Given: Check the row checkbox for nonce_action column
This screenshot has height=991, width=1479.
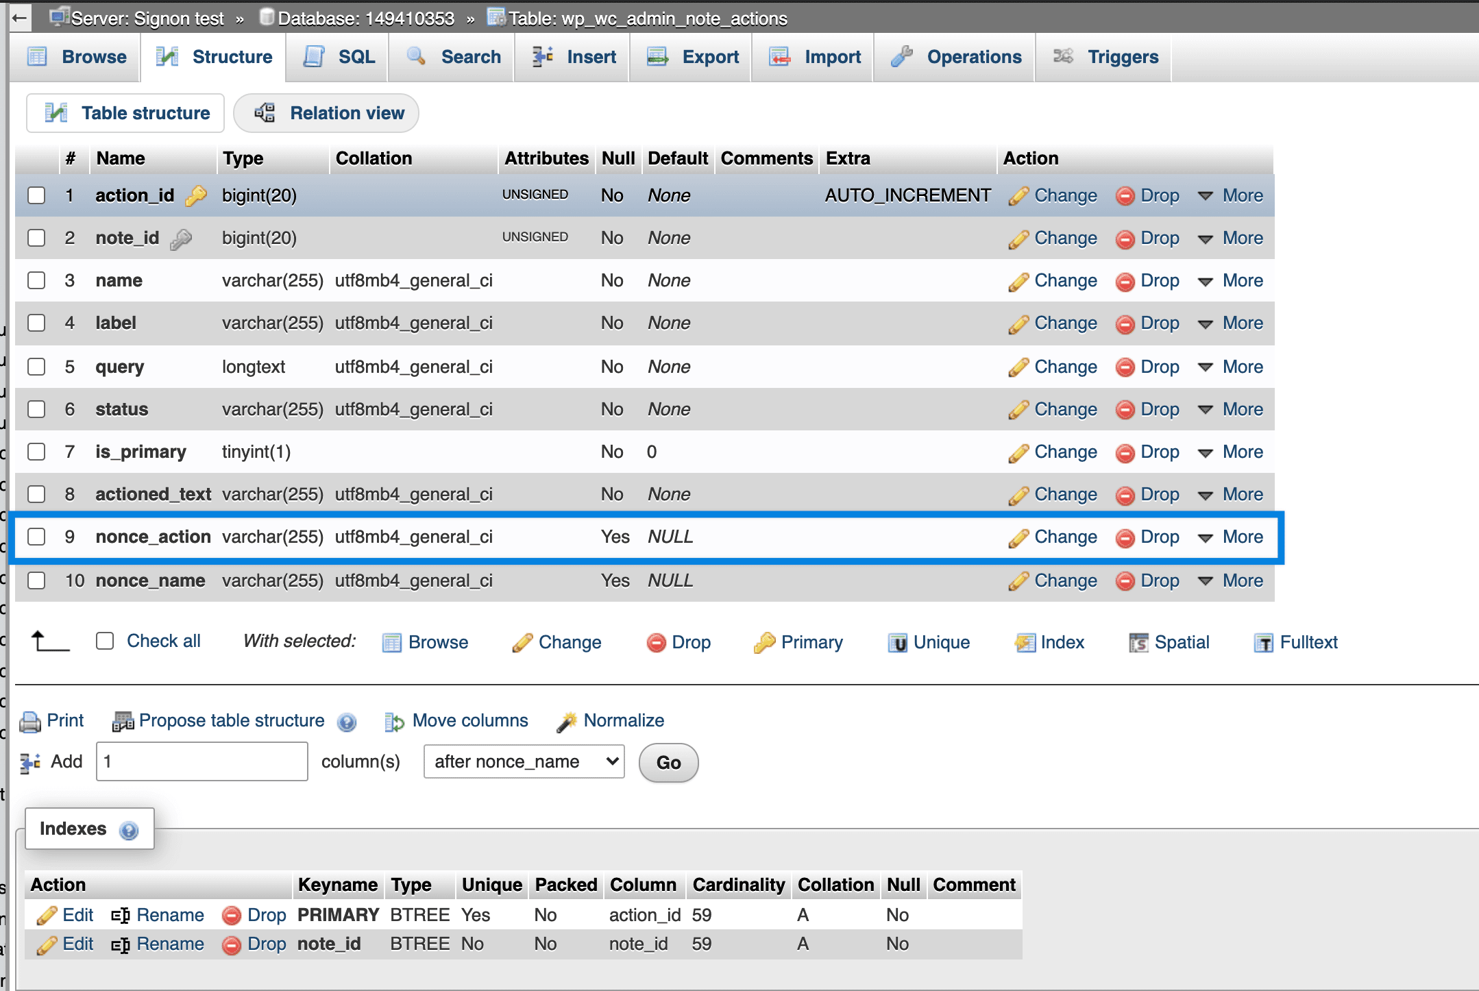Looking at the screenshot, I should (36, 537).
